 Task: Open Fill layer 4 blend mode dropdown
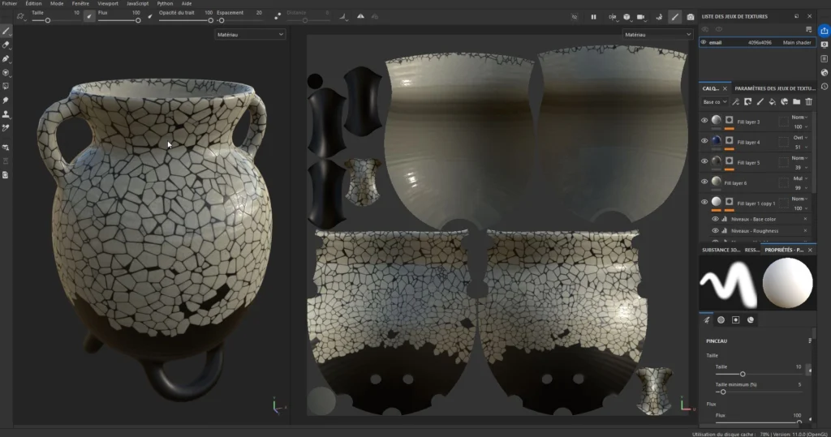pos(799,138)
